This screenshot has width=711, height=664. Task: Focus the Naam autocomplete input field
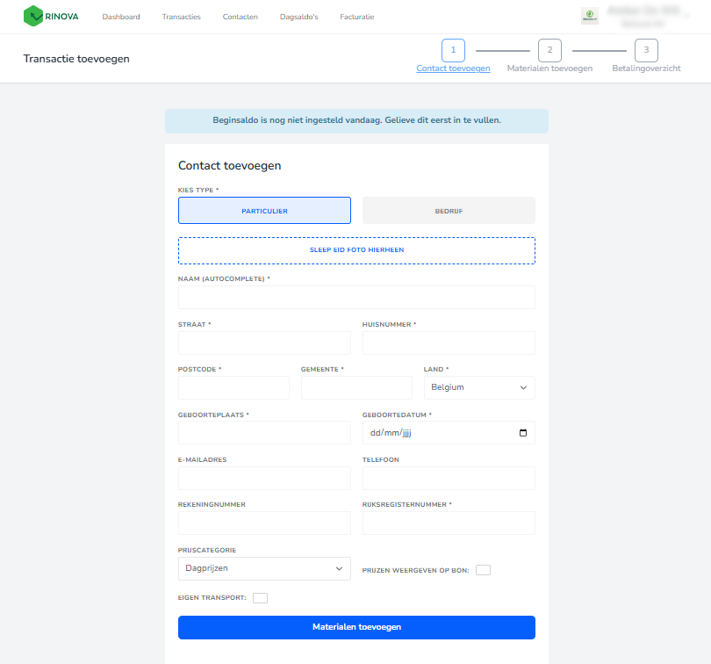coord(356,298)
